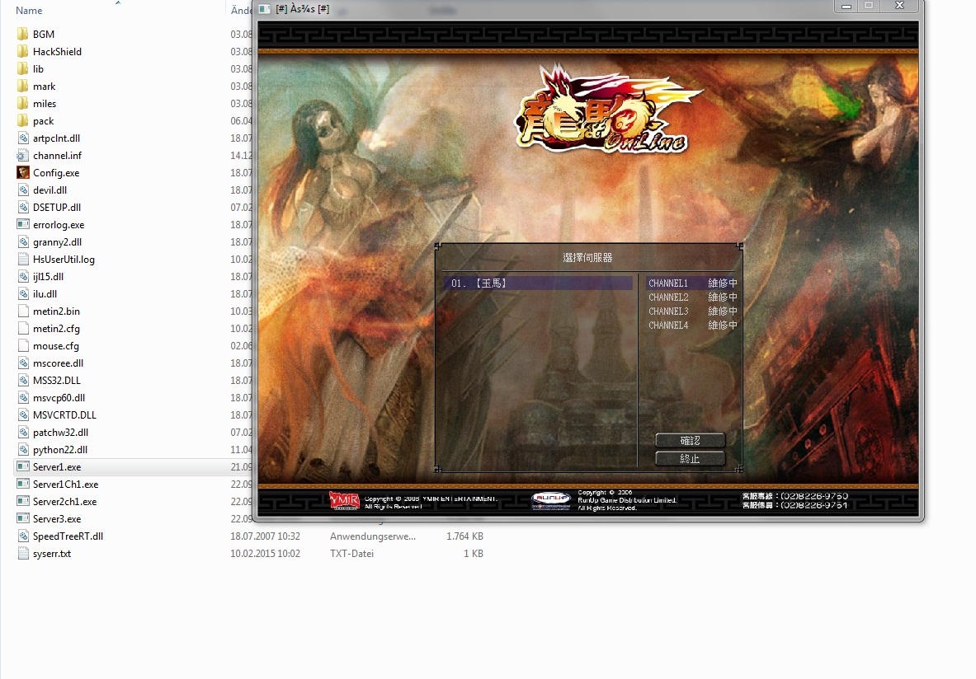This screenshot has height=679, width=976.
Task: Select the SpeedTreeRT.dll file entry
Action: [x=68, y=536]
